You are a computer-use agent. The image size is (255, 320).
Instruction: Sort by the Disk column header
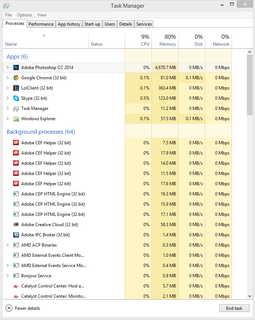(x=192, y=41)
